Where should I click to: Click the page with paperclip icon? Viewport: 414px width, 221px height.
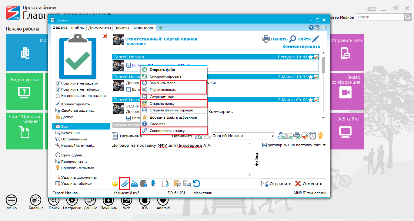click(165, 184)
